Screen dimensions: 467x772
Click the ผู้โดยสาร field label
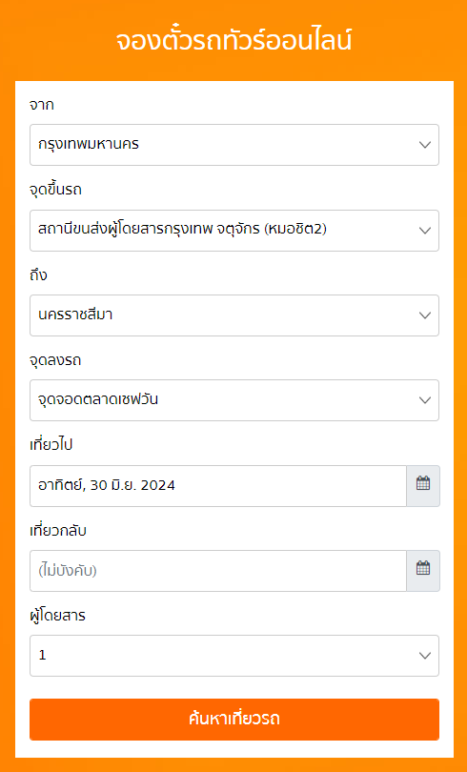[57, 616]
